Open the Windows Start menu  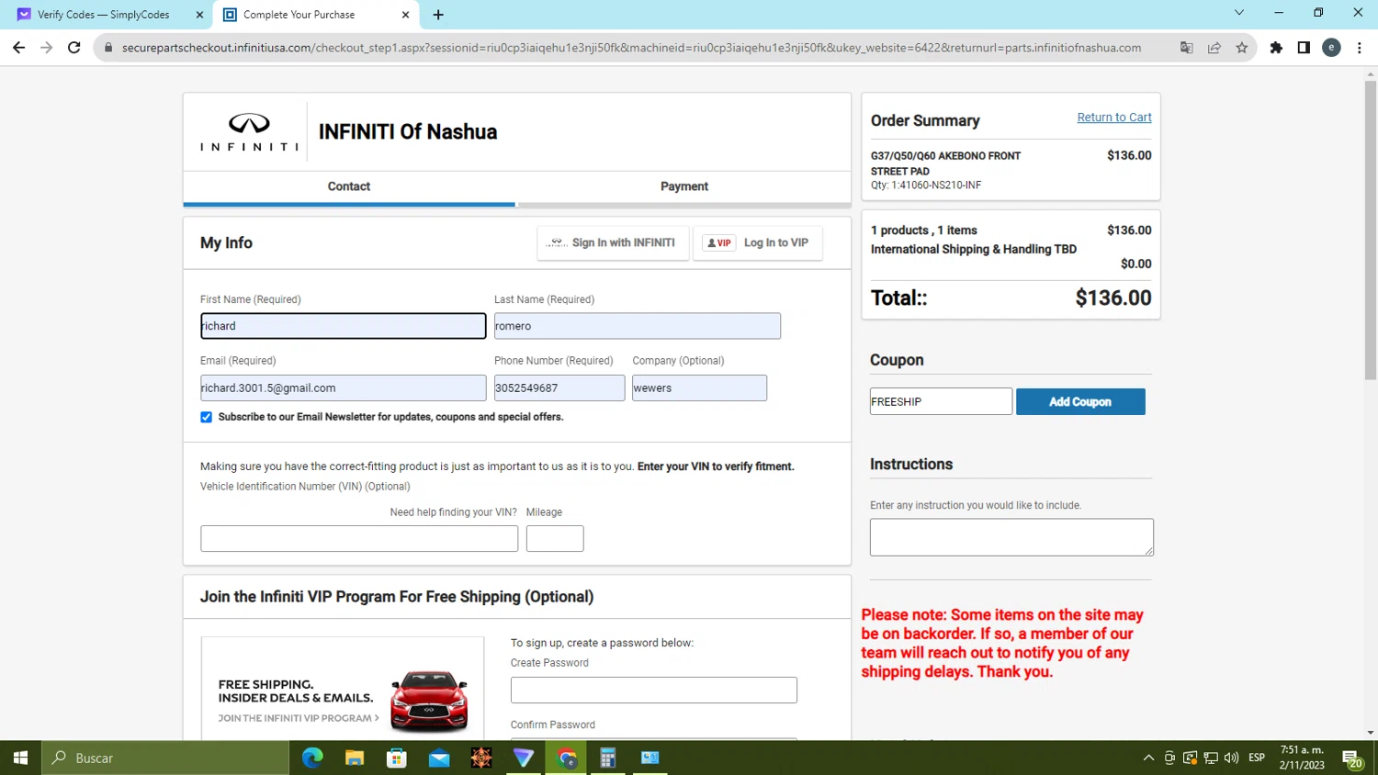tap(20, 758)
